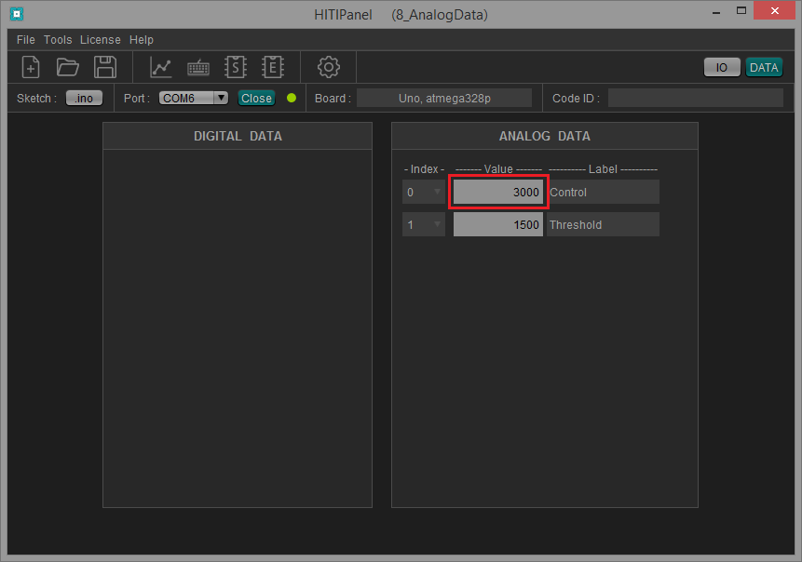The width and height of the screenshot is (802, 562).
Task: Click the Board field showing Uno, atmega328p
Action: click(x=444, y=98)
